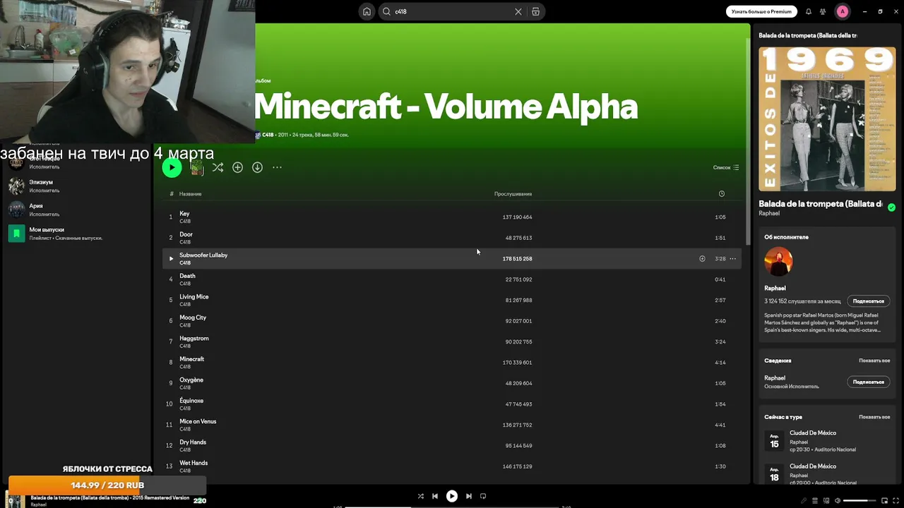Download the album with arrow icon

coord(257,167)
